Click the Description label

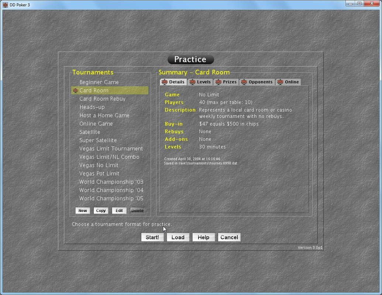click(180, 110)
